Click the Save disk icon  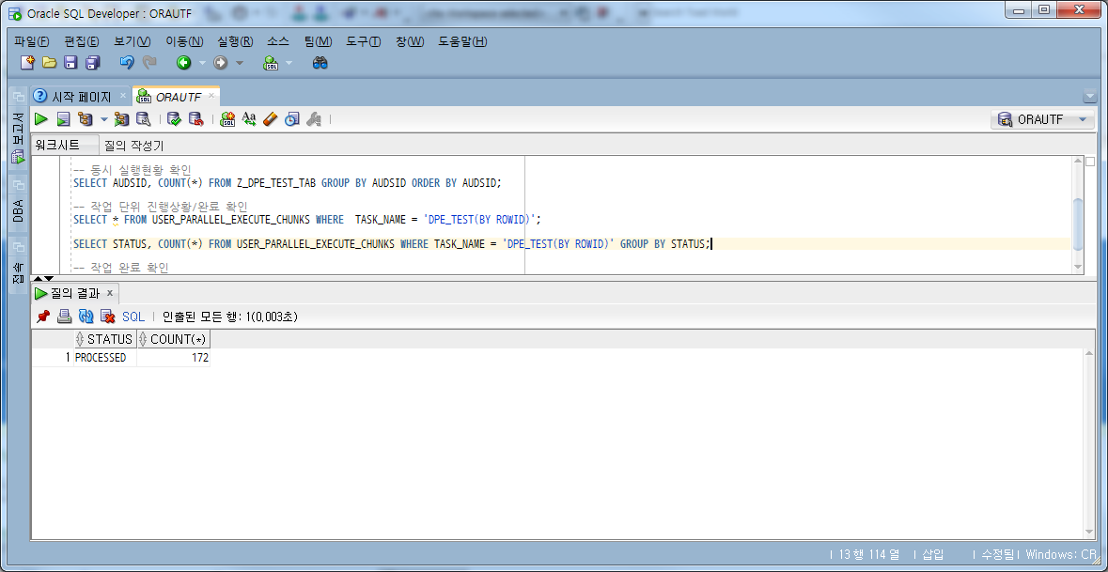tap(70, 63)
